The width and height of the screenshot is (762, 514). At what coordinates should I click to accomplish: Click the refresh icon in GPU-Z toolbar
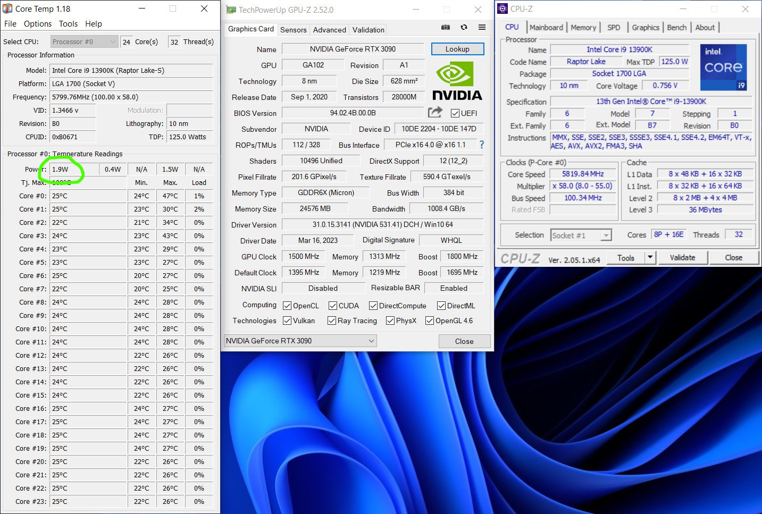463,27
